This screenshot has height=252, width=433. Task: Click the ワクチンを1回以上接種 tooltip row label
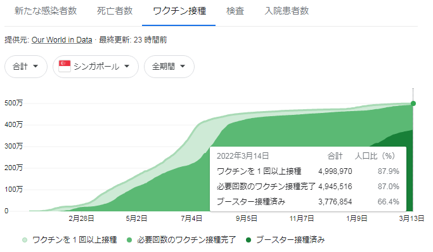[x=259, y=171]
